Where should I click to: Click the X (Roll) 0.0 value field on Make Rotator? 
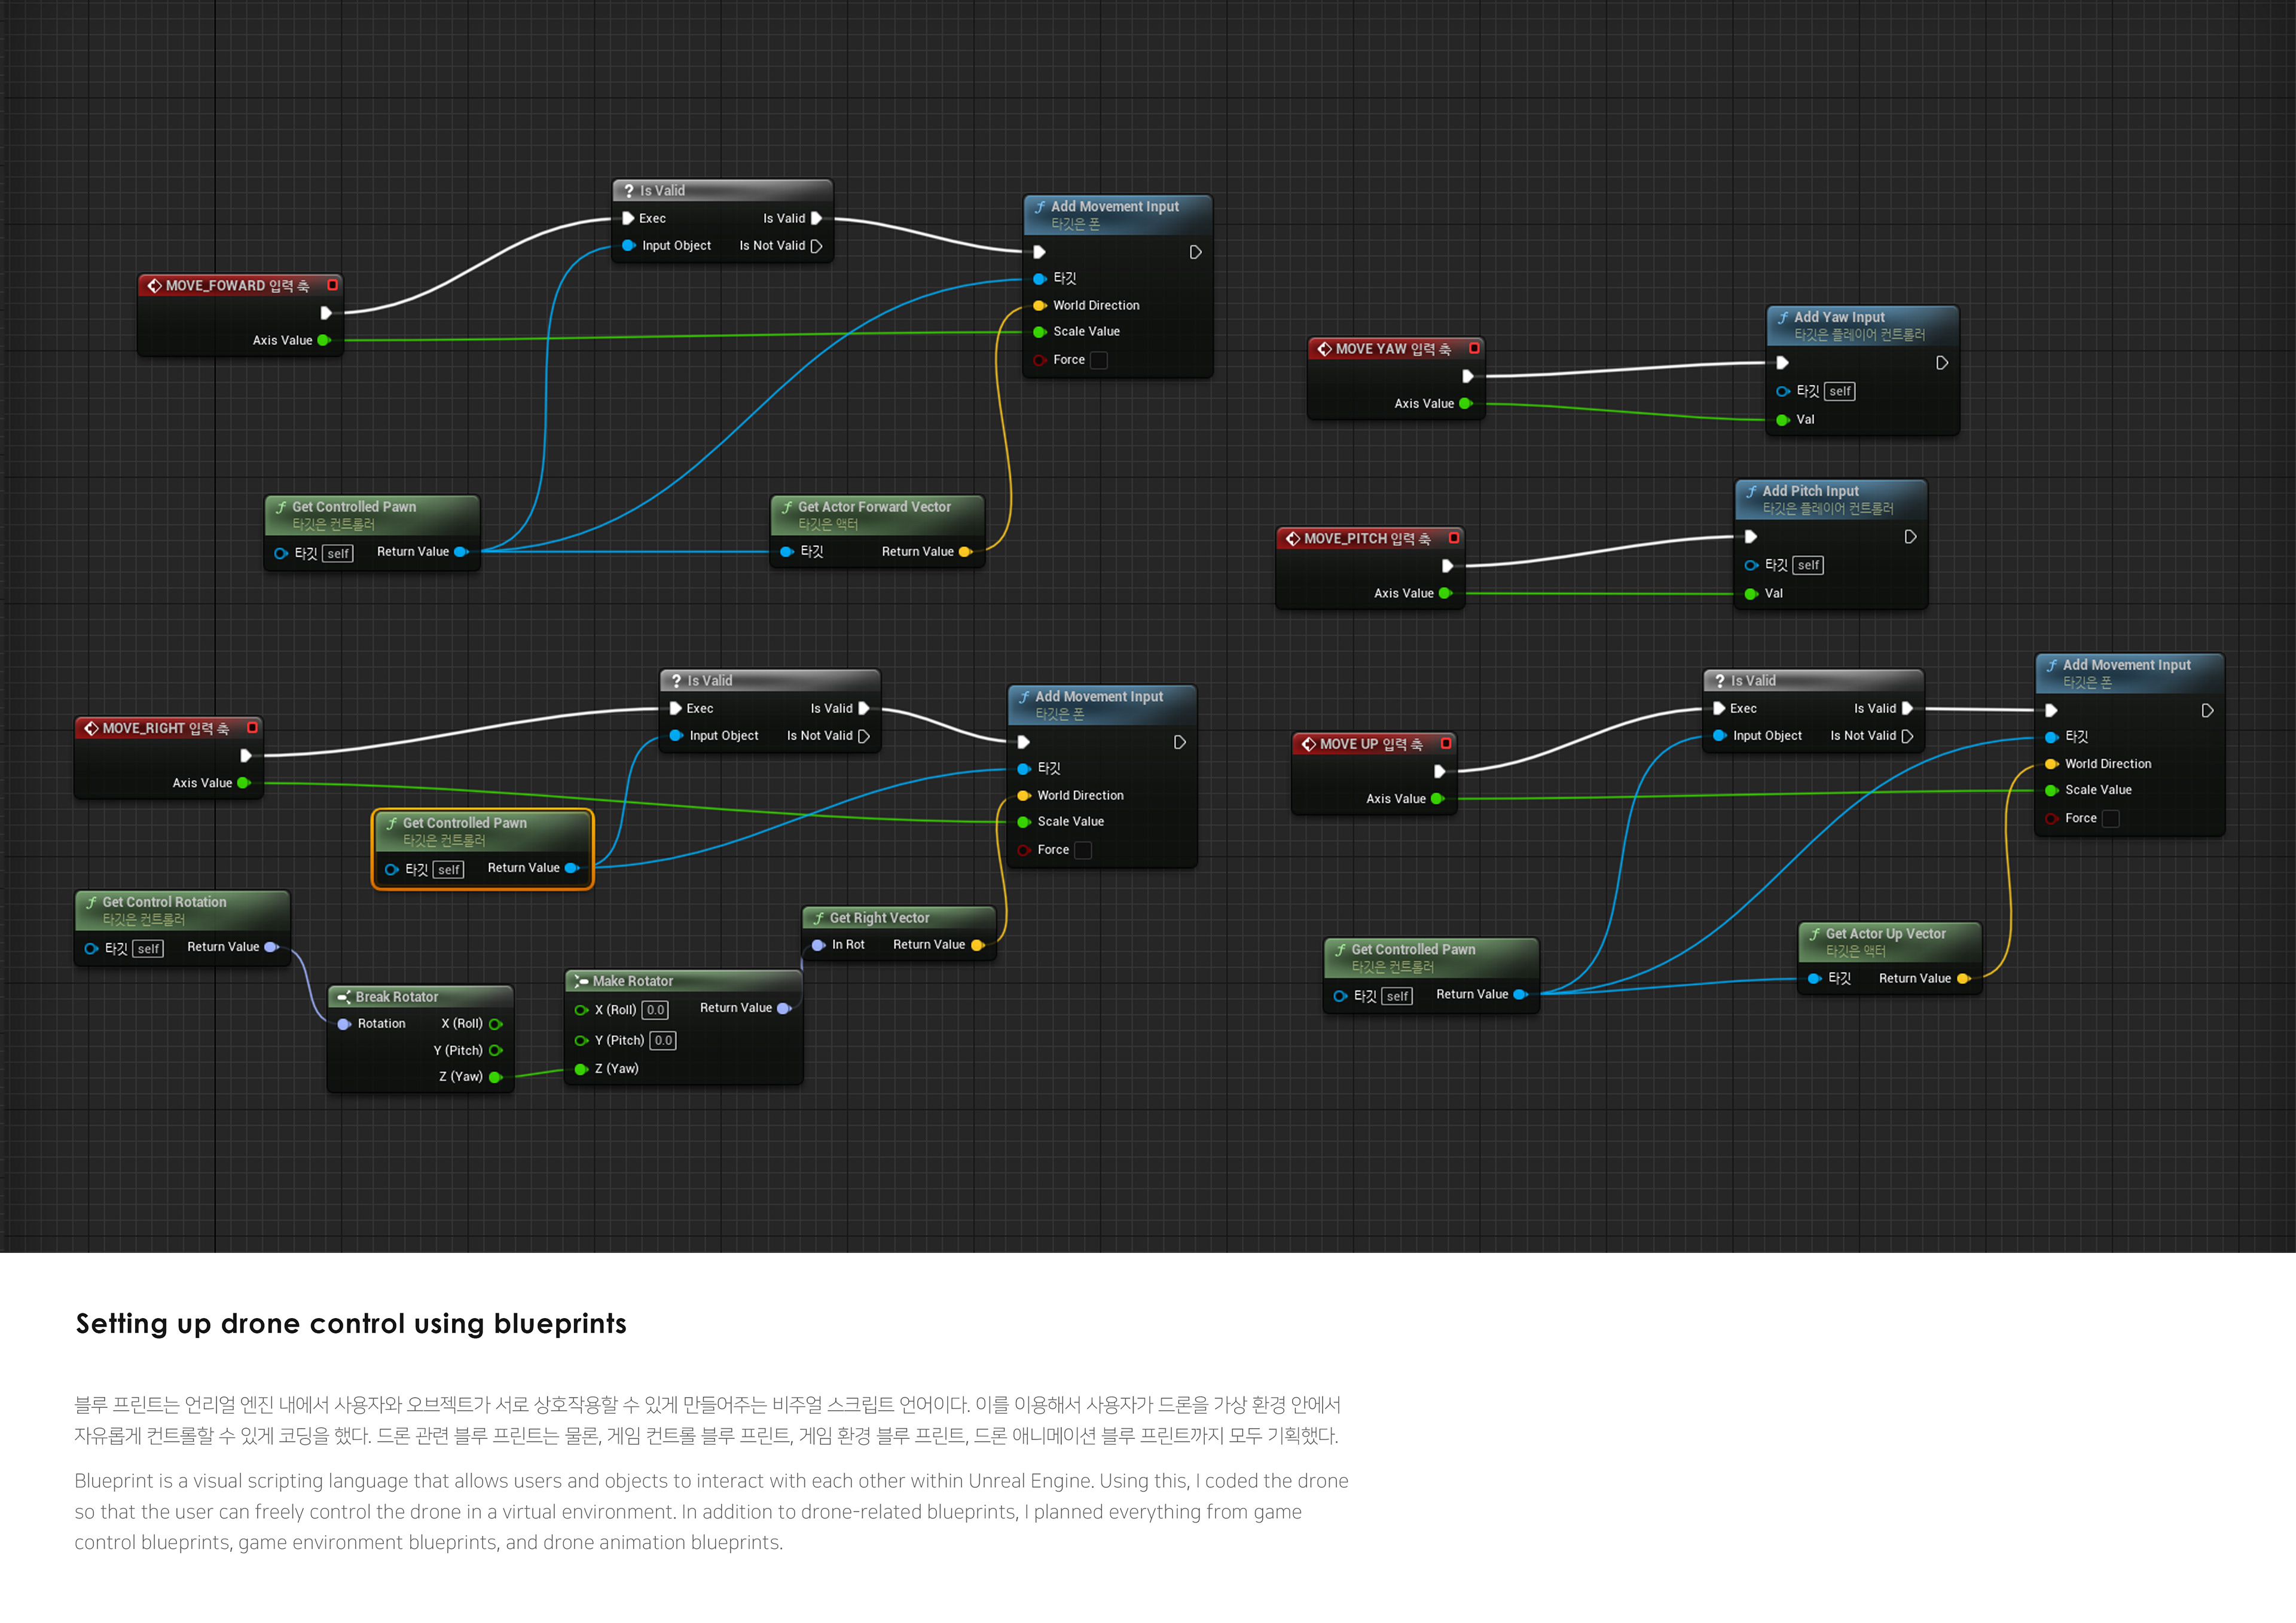(x=655, y=1010)
